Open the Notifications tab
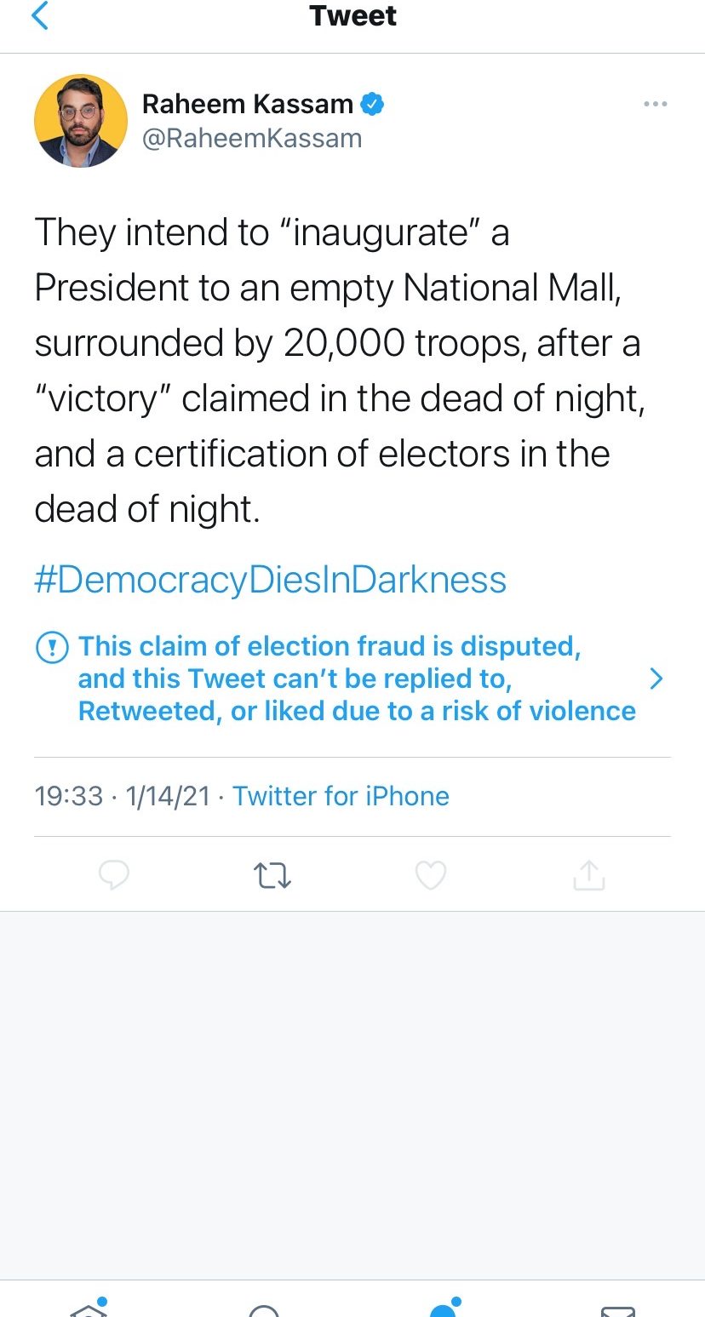The height and width of the screenshot is (1317, 705). tap(443, 1308)
